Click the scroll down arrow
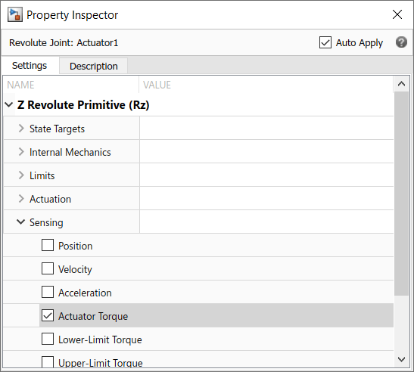 coord(401,359)
